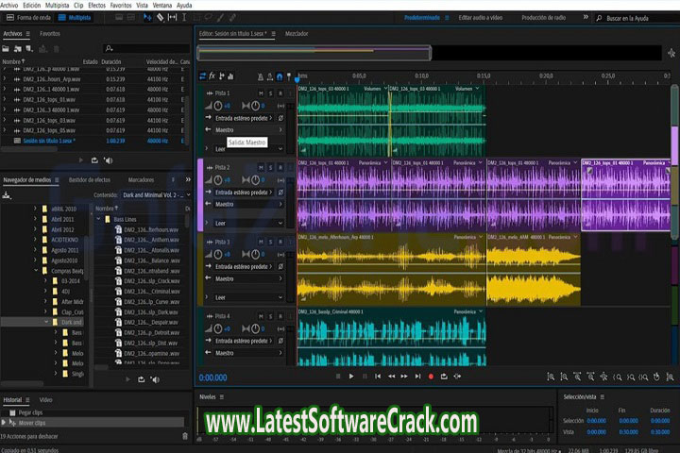Collapse the Compras Beatport folder

click(36, 271)
